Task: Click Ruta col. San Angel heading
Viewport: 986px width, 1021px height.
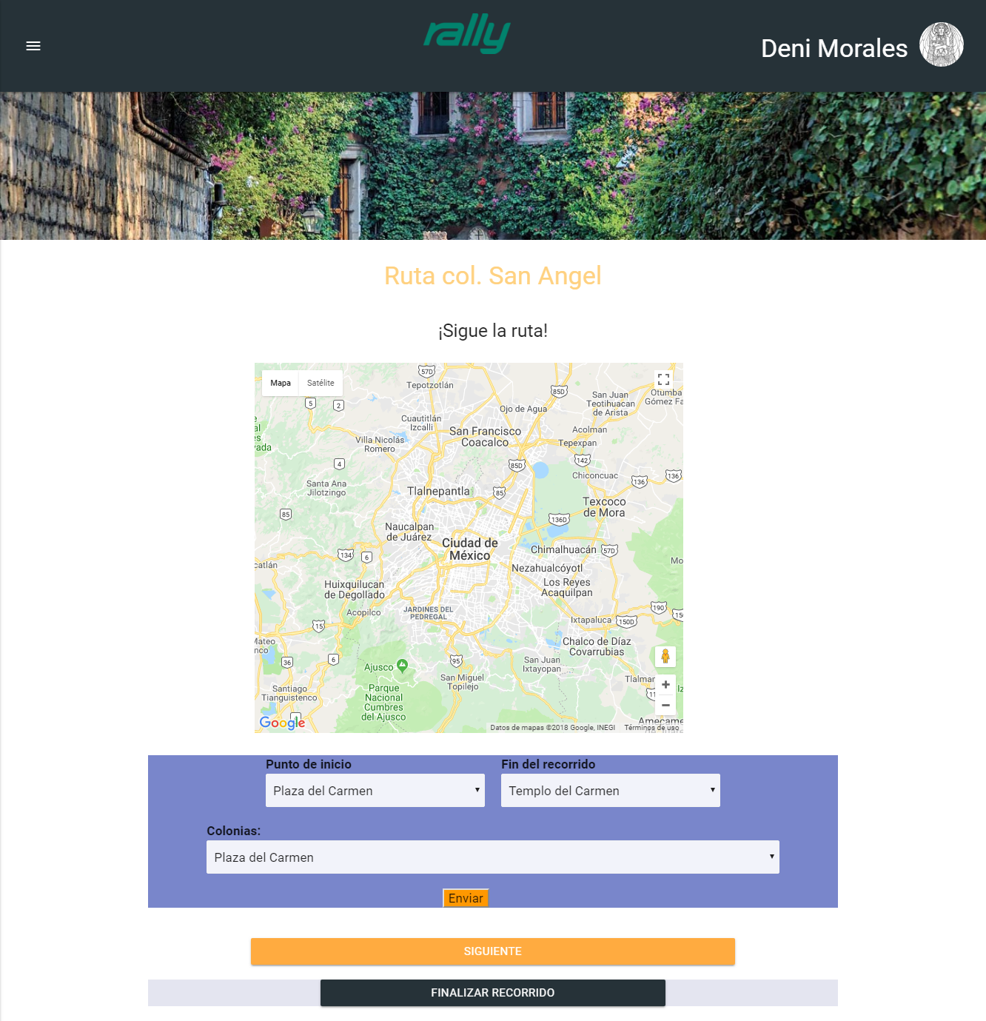Action: click(x=493, y=275)
